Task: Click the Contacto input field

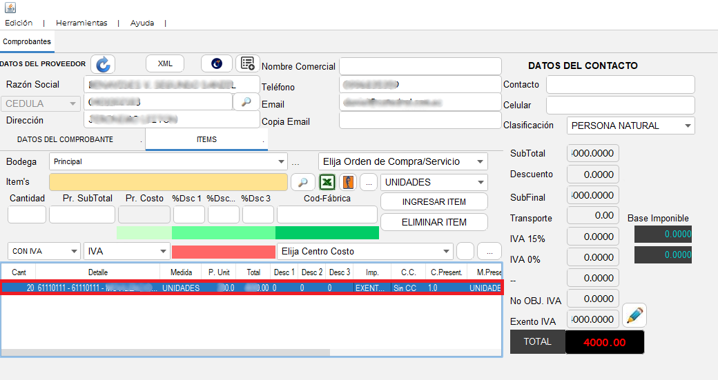Action: pyautogui.click(x=621, y=85)
